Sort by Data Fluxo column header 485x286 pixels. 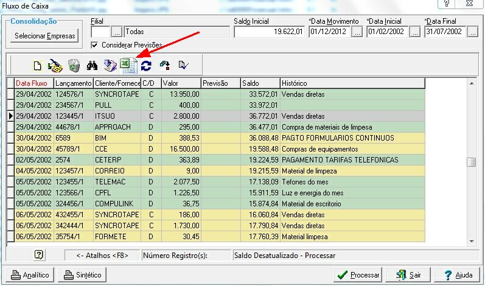[34, 83]
